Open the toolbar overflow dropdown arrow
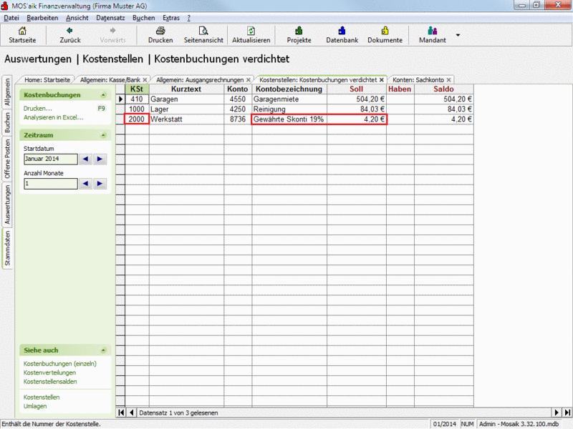This screenshot has width=573, height=429. pyautogui.click(x=458, y=35)
